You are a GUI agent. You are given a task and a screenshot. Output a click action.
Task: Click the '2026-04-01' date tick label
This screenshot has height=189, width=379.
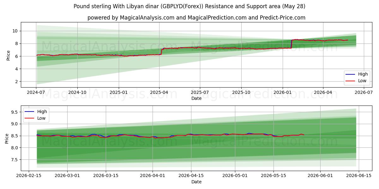point(153,176)
